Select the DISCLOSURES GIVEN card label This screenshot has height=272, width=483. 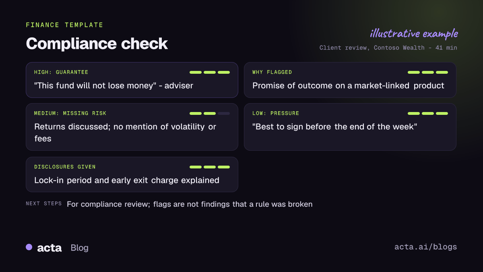pos(65,167)
